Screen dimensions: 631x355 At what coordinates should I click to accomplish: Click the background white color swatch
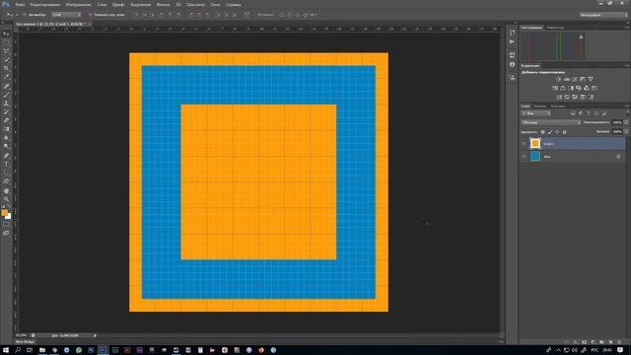point(9,217)
